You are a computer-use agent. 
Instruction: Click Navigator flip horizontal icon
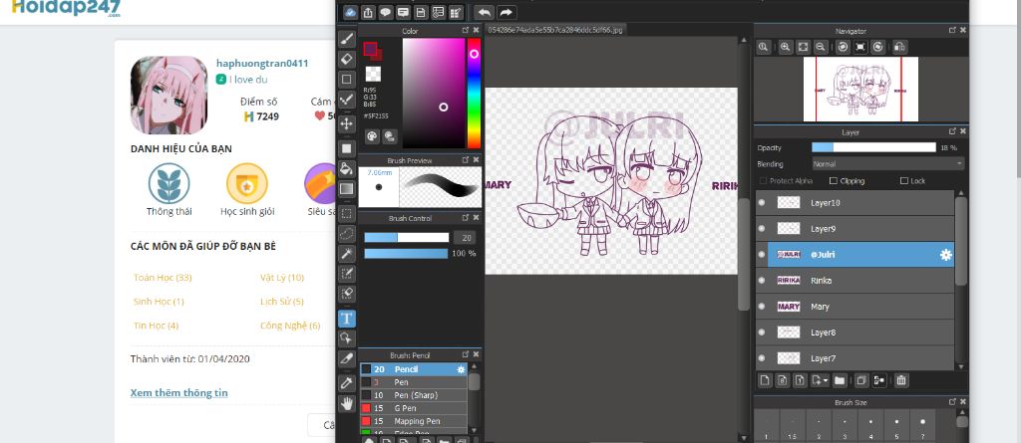899,47
